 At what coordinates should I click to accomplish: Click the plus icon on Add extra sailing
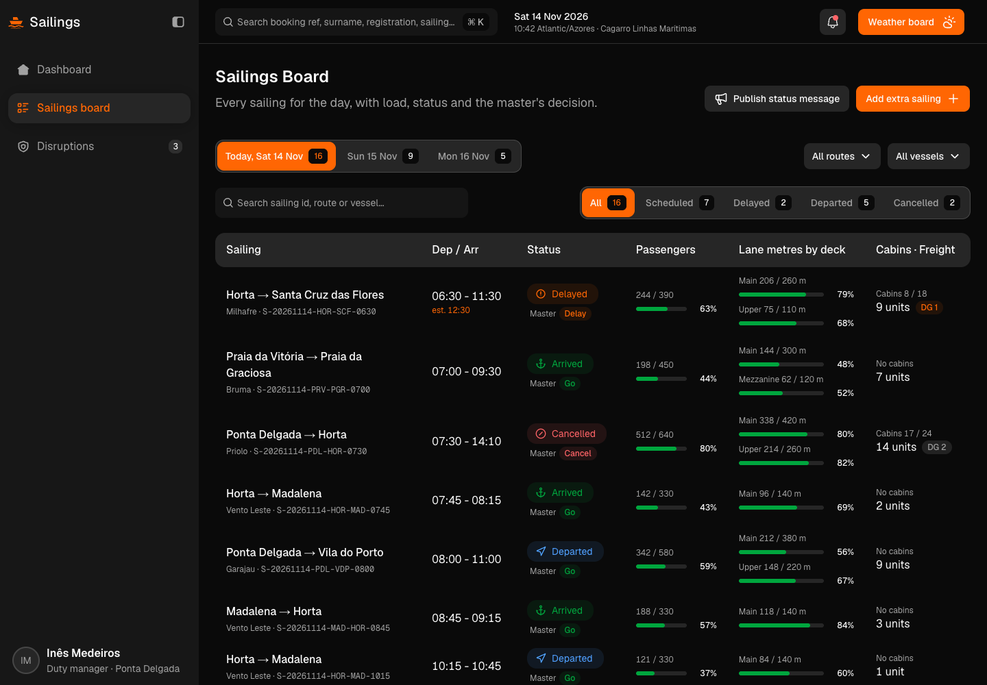tap(953, 99)
